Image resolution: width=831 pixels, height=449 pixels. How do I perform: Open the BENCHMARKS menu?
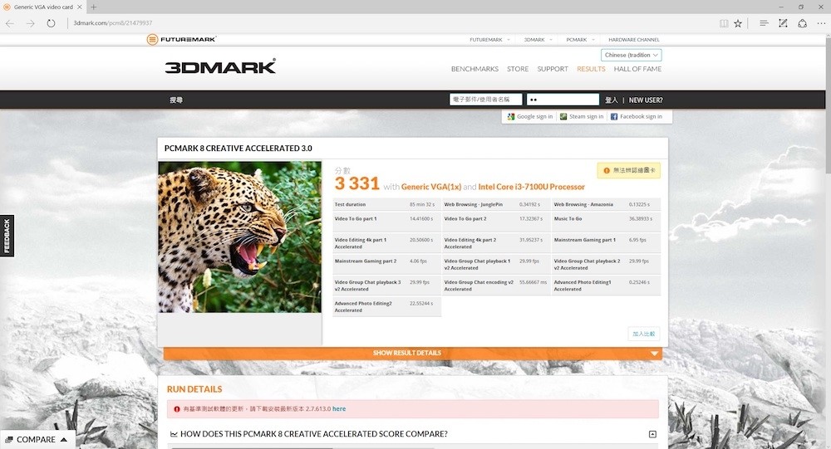(475, 69)
